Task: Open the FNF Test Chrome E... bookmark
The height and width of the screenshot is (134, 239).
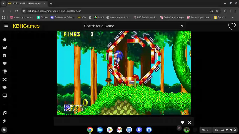Action: coord(145,17)
